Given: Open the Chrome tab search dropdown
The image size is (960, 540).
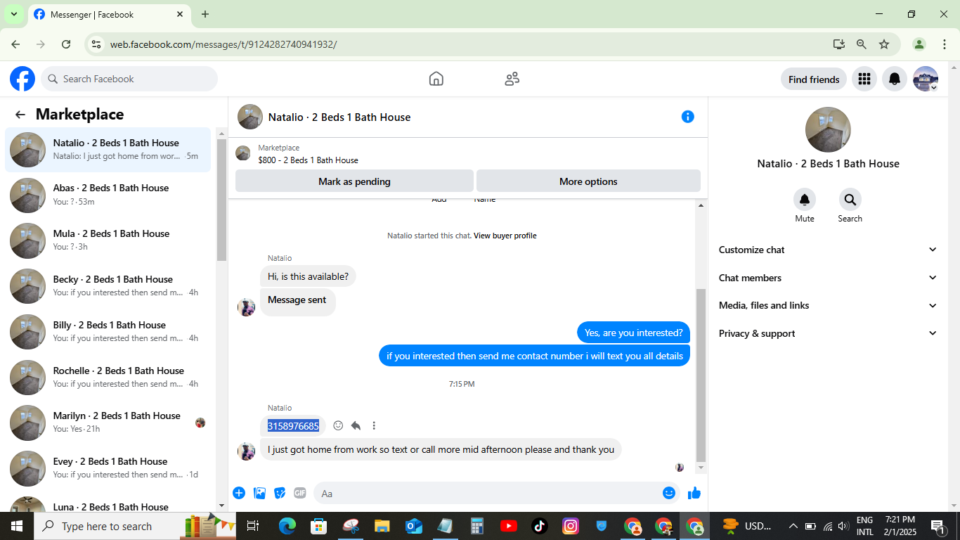Looking at the screenshot, I should [x=13, y=14].
